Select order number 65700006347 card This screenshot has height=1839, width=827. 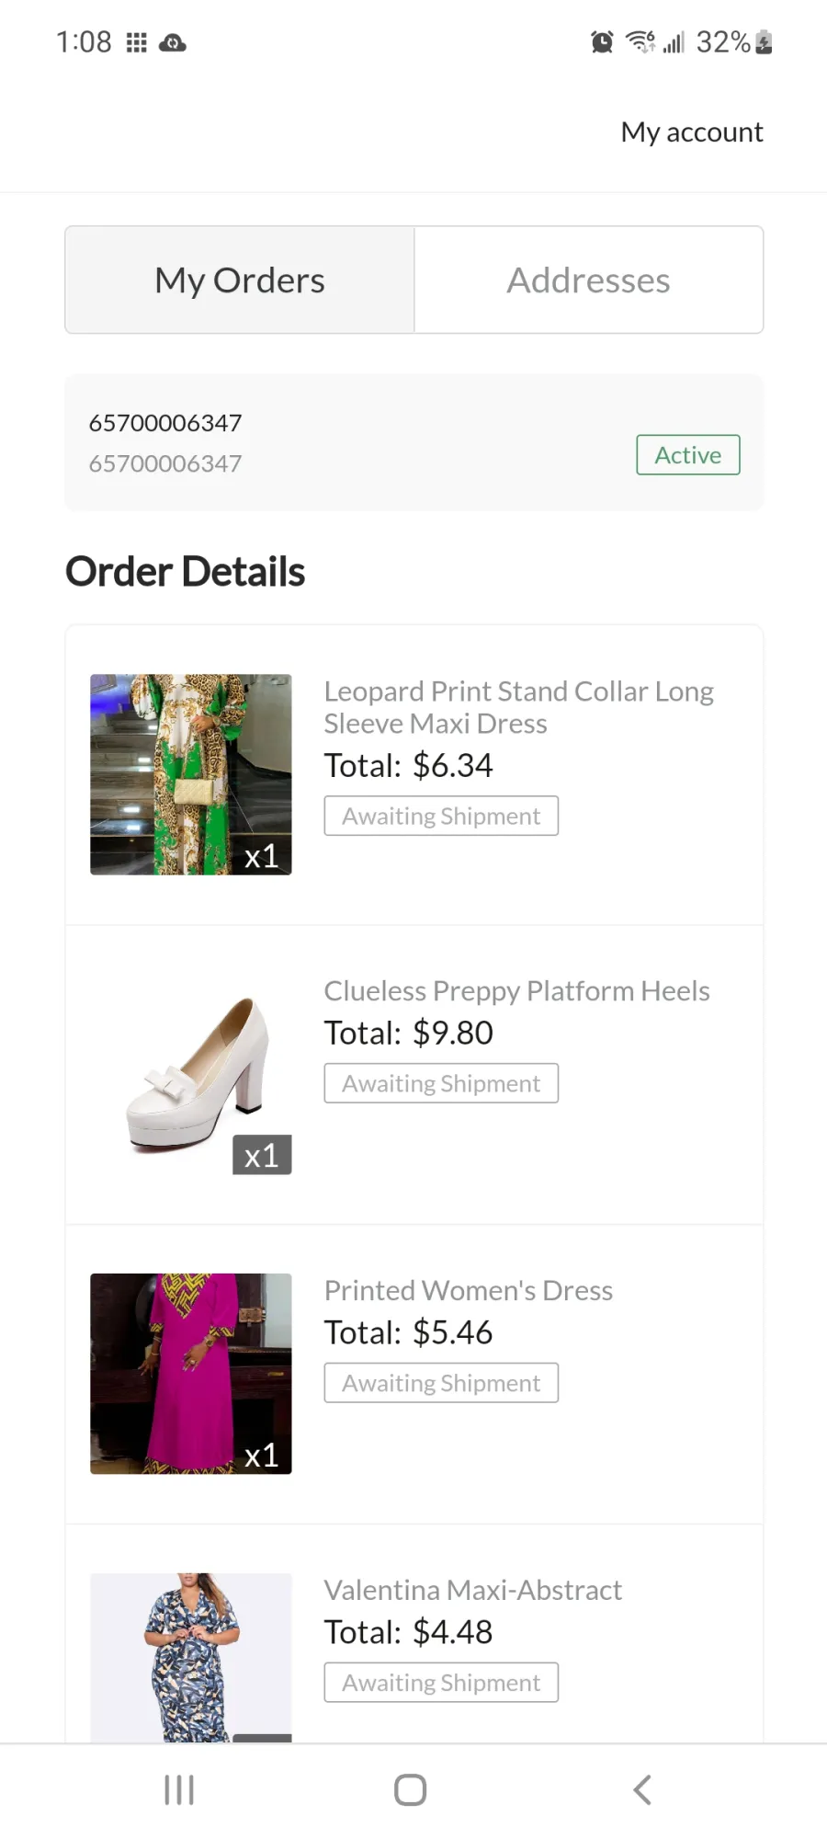point(413,442)
